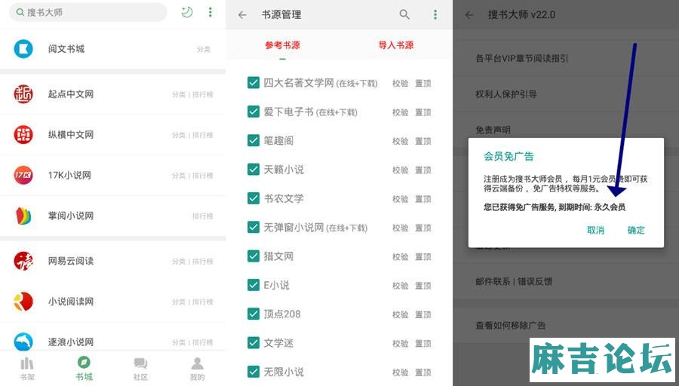Tap the 掌阅小说网 logo icon

(23, 216)
